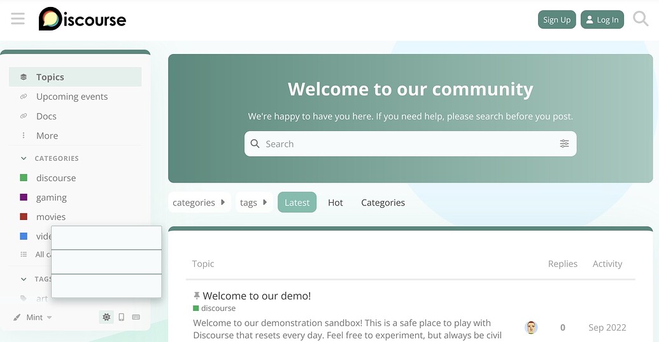Click the magnifier search icon in header
This screenshot has height=342, width=659.
point(641,19)
